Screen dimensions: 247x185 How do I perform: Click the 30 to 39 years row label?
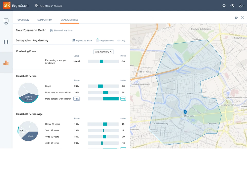click(52, 130)
